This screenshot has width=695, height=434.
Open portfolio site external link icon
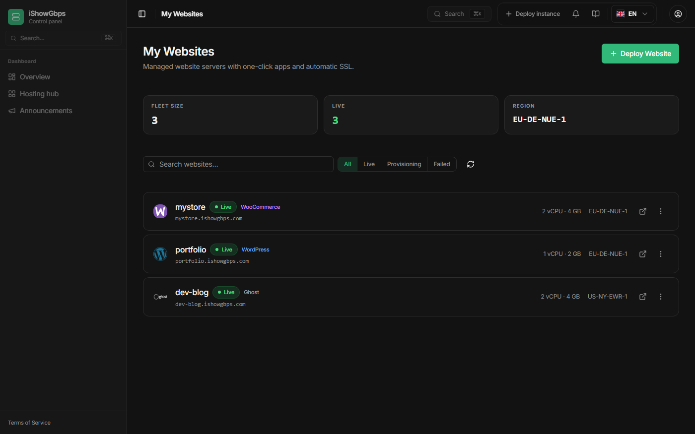click(x=643, y=254)
